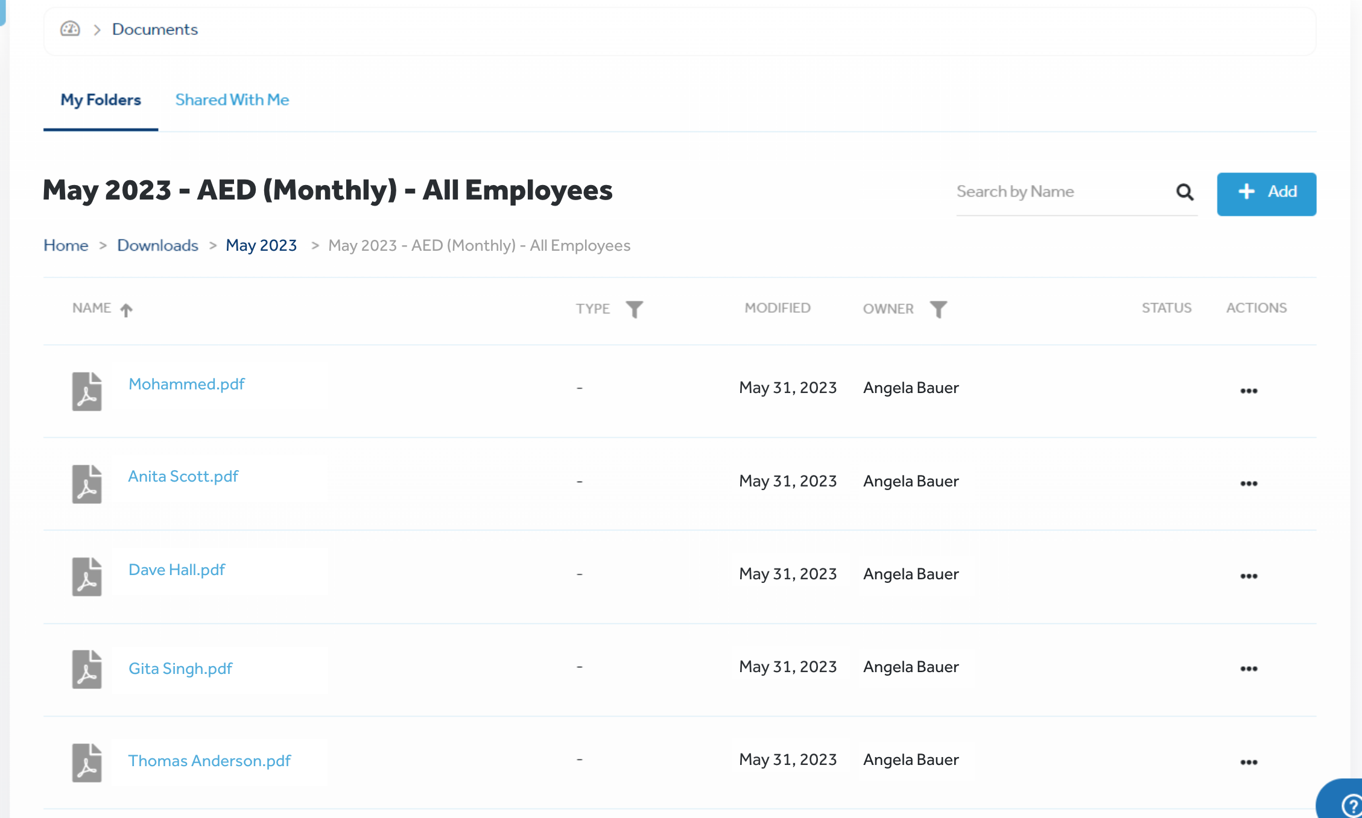Open actions menu for Anita Scott.pdf
1362x818 pixels.
[1249, 483]
